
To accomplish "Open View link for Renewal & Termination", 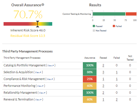I will [x=38, y=100].
